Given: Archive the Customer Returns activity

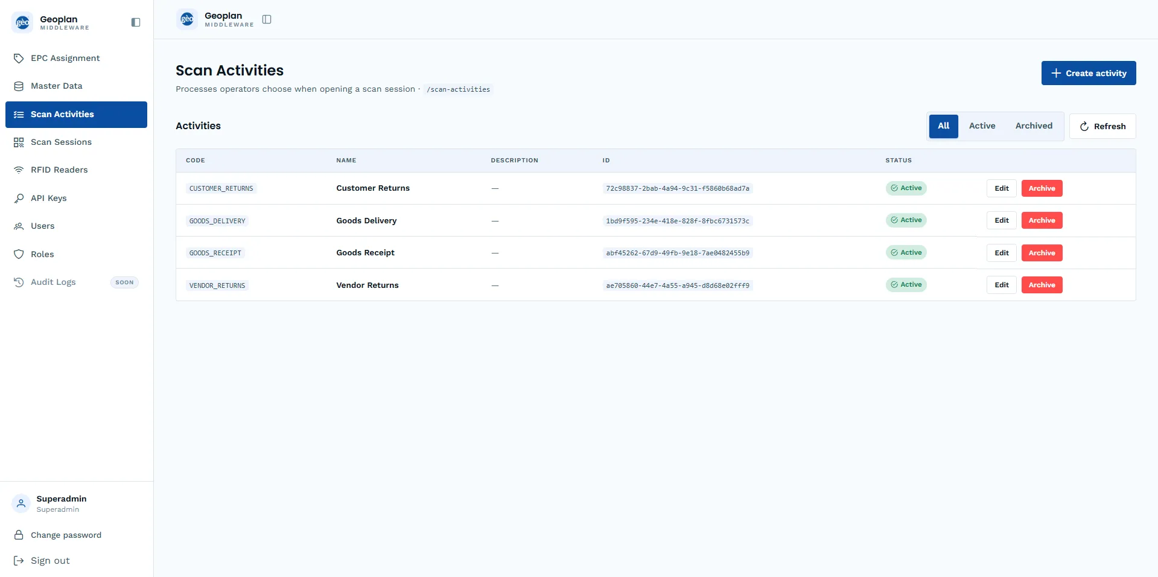Looking at the screenshot, I should click(x=1042, y=188).
